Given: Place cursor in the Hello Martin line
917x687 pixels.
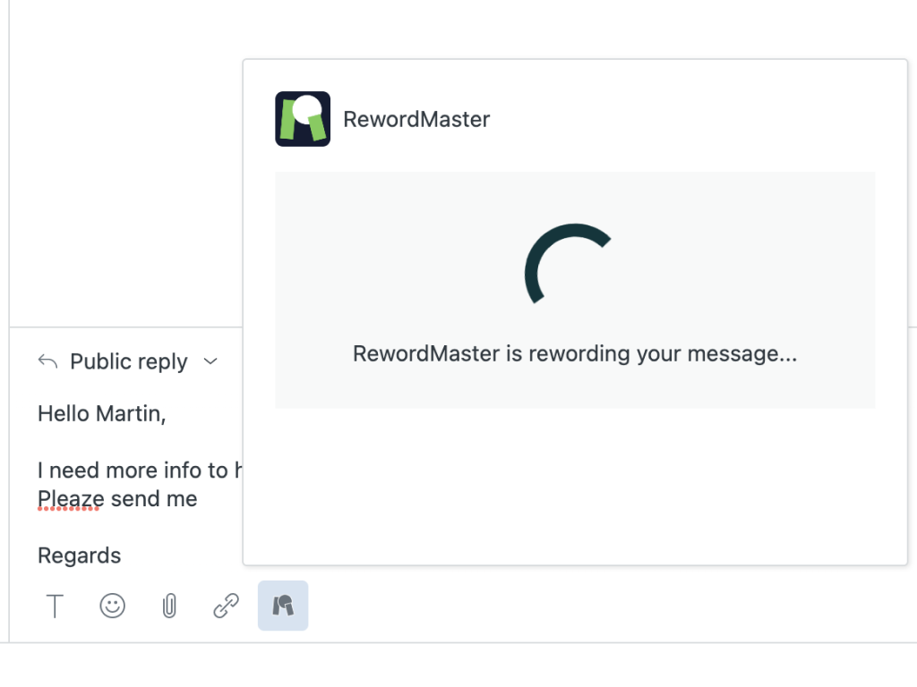Looking at the screenshot, I should point(101,413).
